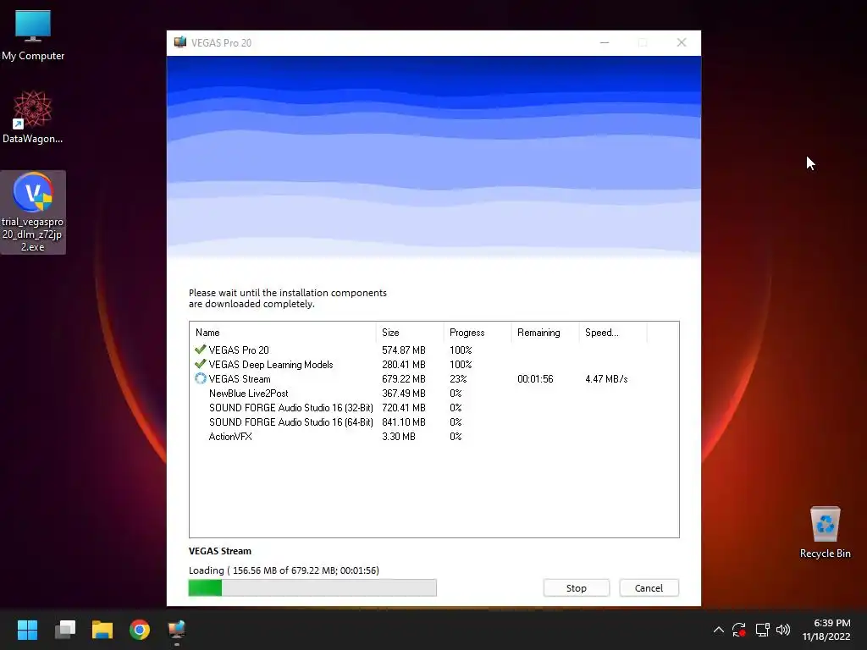Image resolution: width=867 pixels, height=650 pixels.
Task: Click the Loading status text line
Action: coord(284,570)
